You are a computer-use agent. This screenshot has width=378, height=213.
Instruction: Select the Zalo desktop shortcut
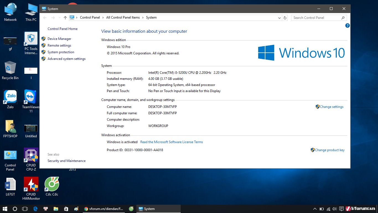pyautogui.click(x=10, y=99)
